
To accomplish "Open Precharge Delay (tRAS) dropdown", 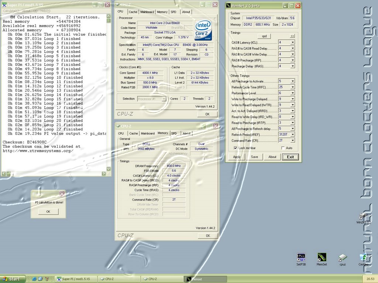I will click(x=292, y=66).
